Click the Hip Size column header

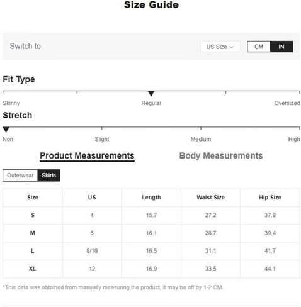click(x=270, y=198)
